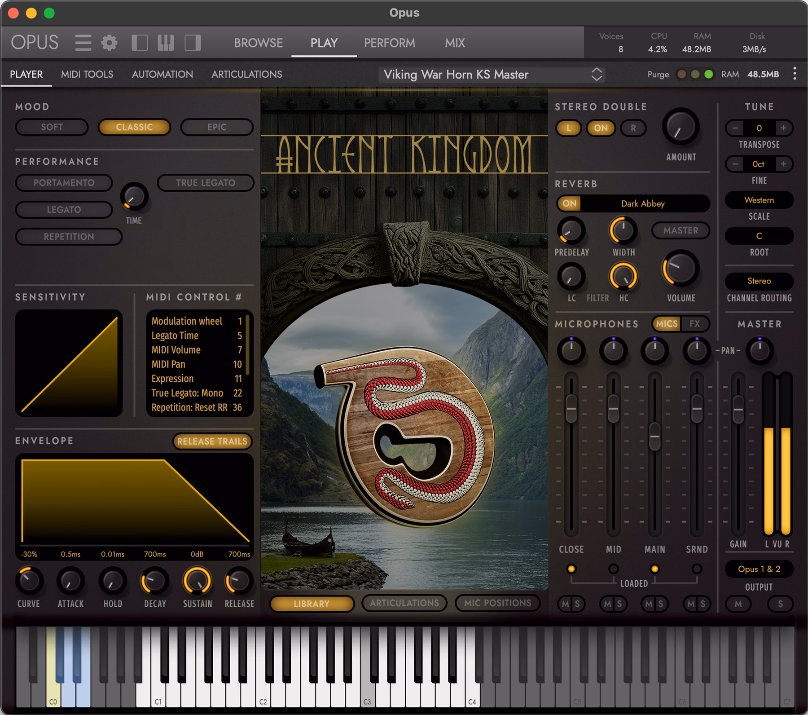The width and height of the screenshot is (808, 715).
Task: Turn off the Reverb ON switch
Action: coord(569,203)
